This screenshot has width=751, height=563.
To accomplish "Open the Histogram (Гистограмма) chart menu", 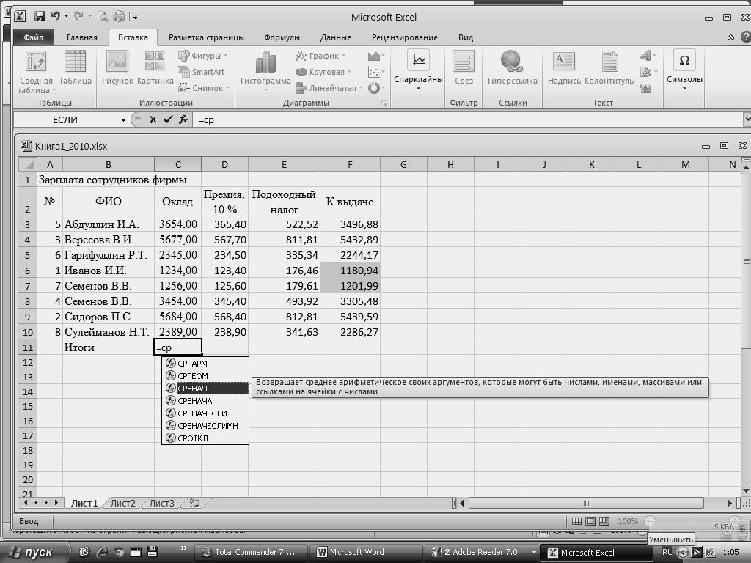I will 265,71.
